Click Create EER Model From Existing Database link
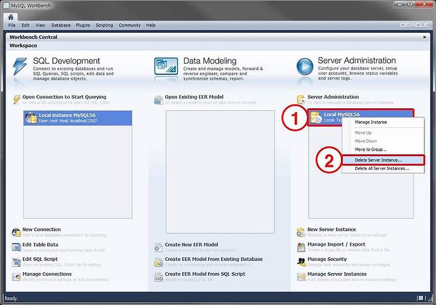436x305 pixels. point(214,259)
